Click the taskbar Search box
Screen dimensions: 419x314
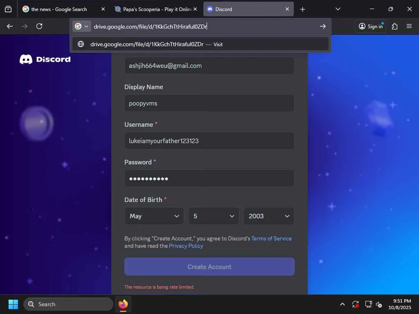[68, 304]
